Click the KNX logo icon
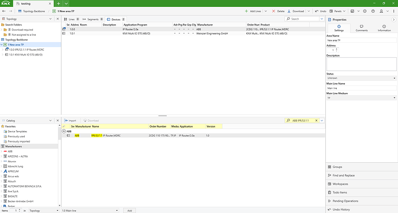Viewport: 398px width, 213px height. pyautogui.click(x=6, y=3)
